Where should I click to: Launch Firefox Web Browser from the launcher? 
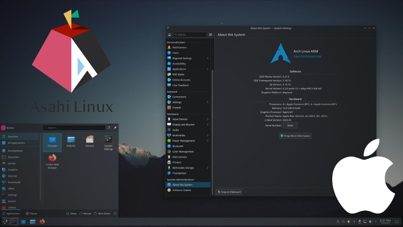click(x=52, y=158)
